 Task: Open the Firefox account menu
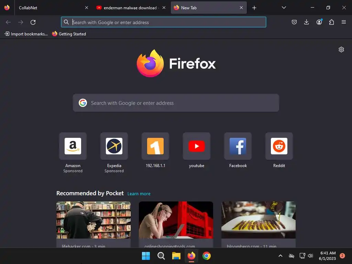pyautogui.click(x=319, y=22)
